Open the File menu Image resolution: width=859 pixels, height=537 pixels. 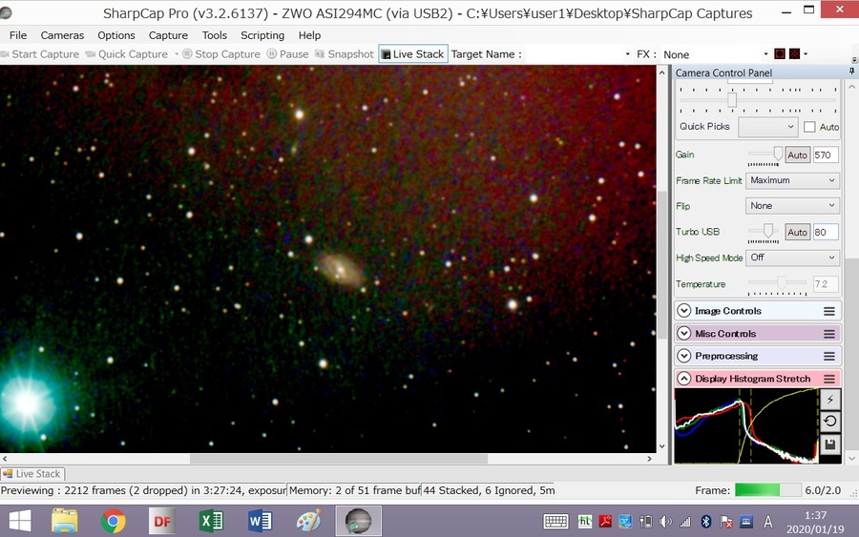tap(18, 35)
